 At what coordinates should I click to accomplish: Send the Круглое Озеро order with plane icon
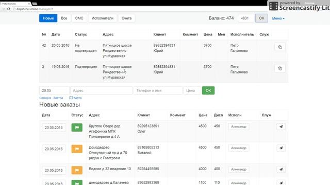(x=280, y=127)
